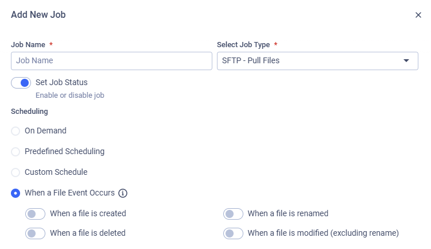Click the Set Job Status label
Image resolution: width=431 pixels, height=249 pixels.
pos(61,82)
